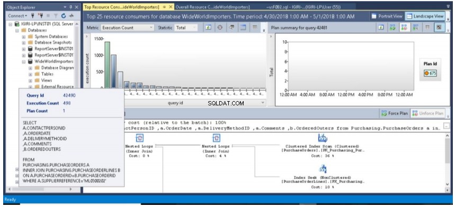The width and height of the screenshot is (456, 207).
Task: Switch to Portrait View layout
Action: [387, 16]
